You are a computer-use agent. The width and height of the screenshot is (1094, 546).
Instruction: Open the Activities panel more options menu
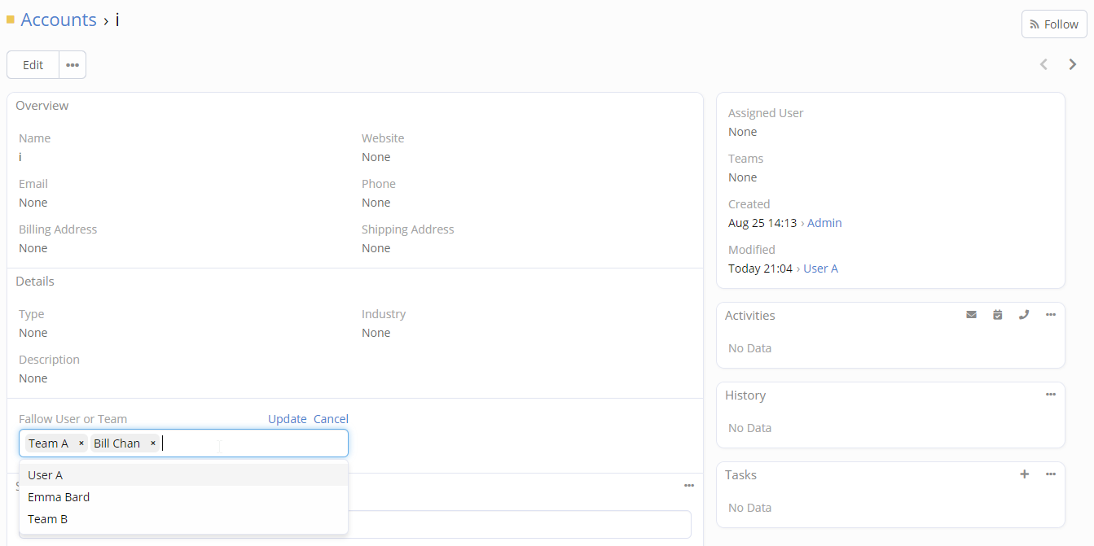pyautogui.click(x=1051, y=315)
